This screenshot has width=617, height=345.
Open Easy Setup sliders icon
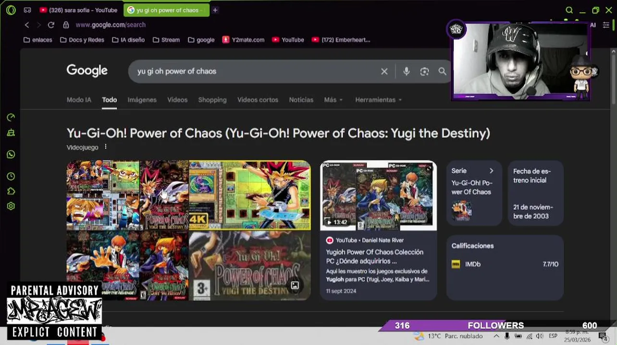(x=606, y=25)
